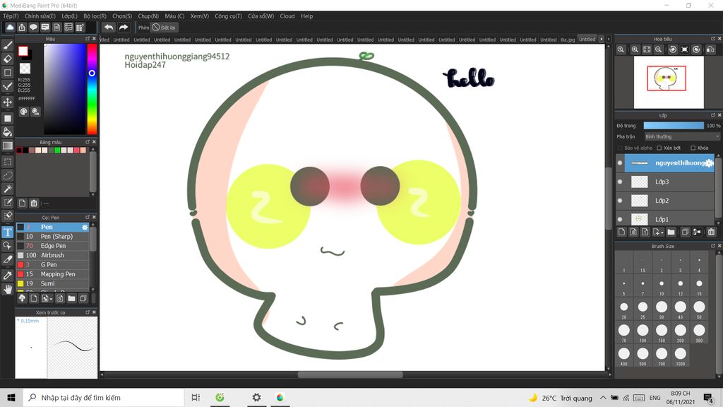Select the Hand tool
Screen dimensions: 723x407
point(7,289)
